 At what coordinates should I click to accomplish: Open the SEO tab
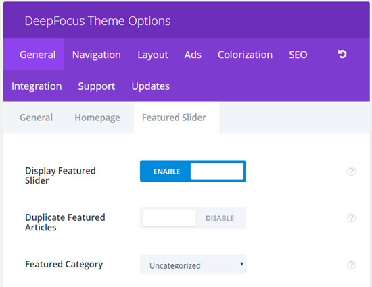coord(298,55)
